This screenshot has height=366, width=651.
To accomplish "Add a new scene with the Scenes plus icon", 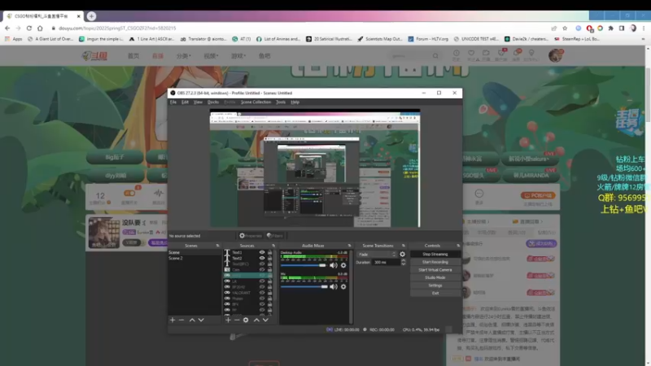I will 173,320.
